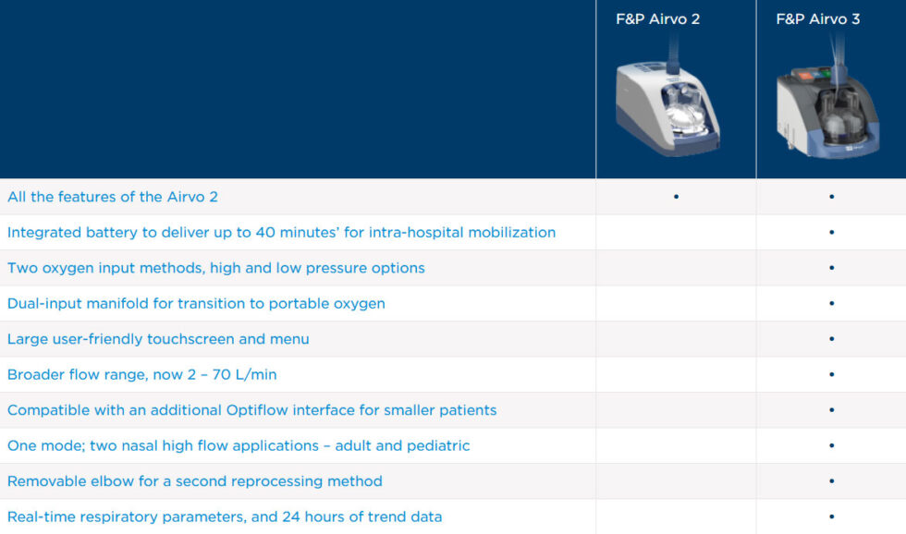Click the Airvo 3 dot for touchscreen row
This screenshot has width=906, height=534.
point(831,339)
